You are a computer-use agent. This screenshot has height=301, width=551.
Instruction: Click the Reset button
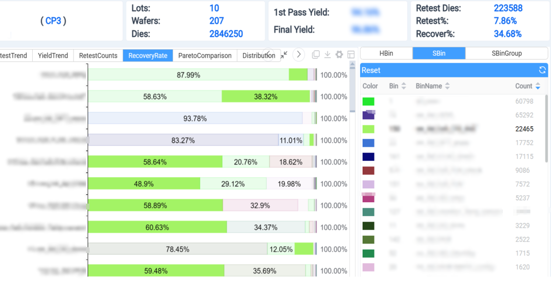371,70
